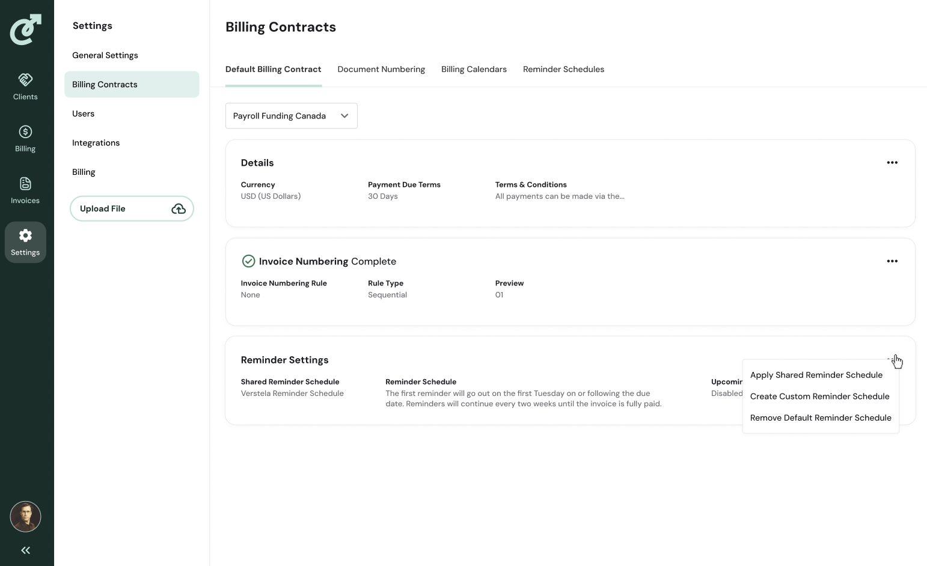Click the app logo in sidebar
This screenshot has height=566, width=927.
[x=26, y=29]
